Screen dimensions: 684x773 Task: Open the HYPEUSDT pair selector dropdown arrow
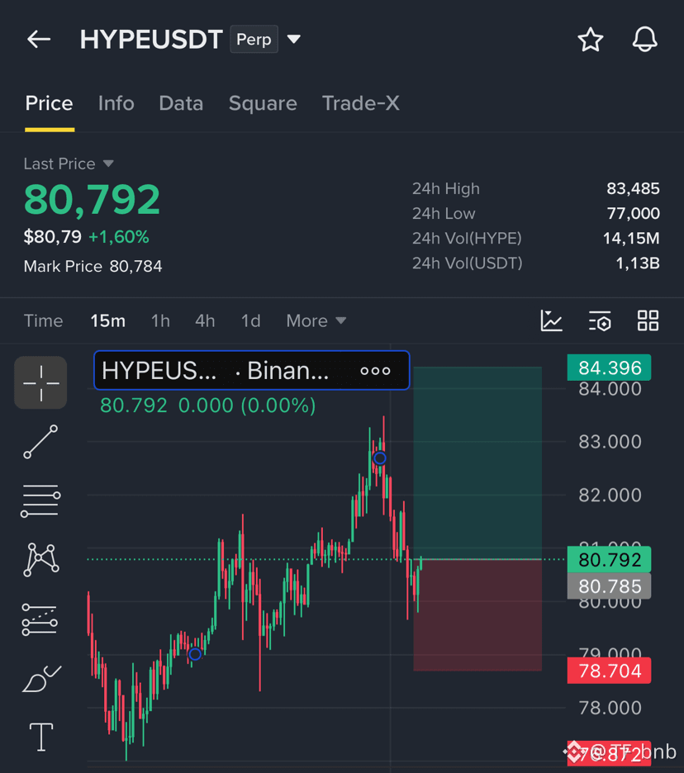tap(294, 39)
